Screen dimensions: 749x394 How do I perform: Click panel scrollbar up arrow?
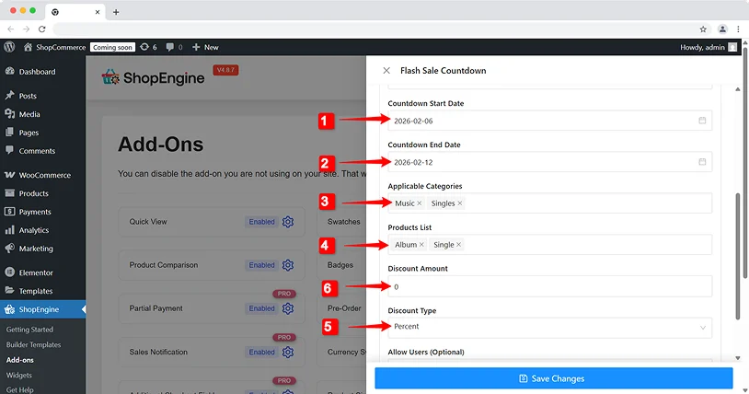click(738, 89)
